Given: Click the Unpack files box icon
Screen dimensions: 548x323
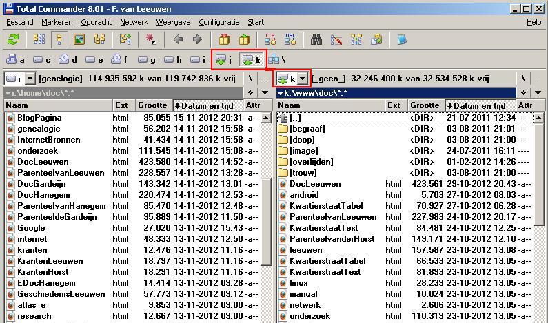Looking at the screenshot, I should 244,39.
